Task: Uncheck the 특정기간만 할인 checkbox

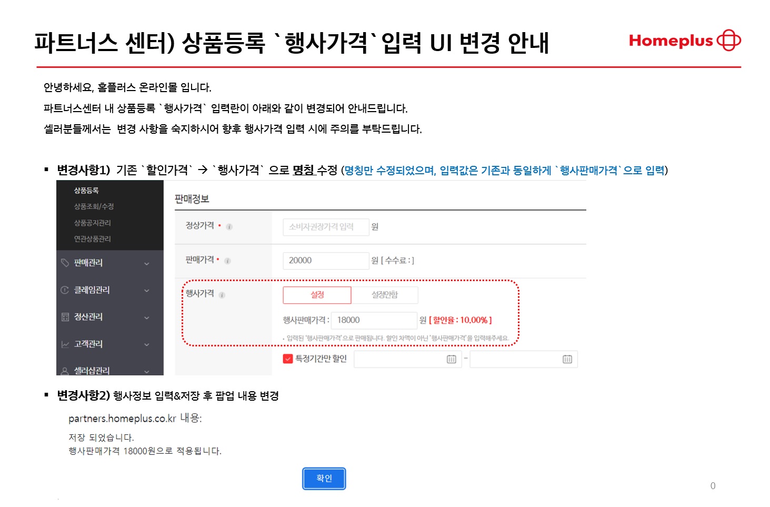Action: pyautogui.click(x=288, y=359)
